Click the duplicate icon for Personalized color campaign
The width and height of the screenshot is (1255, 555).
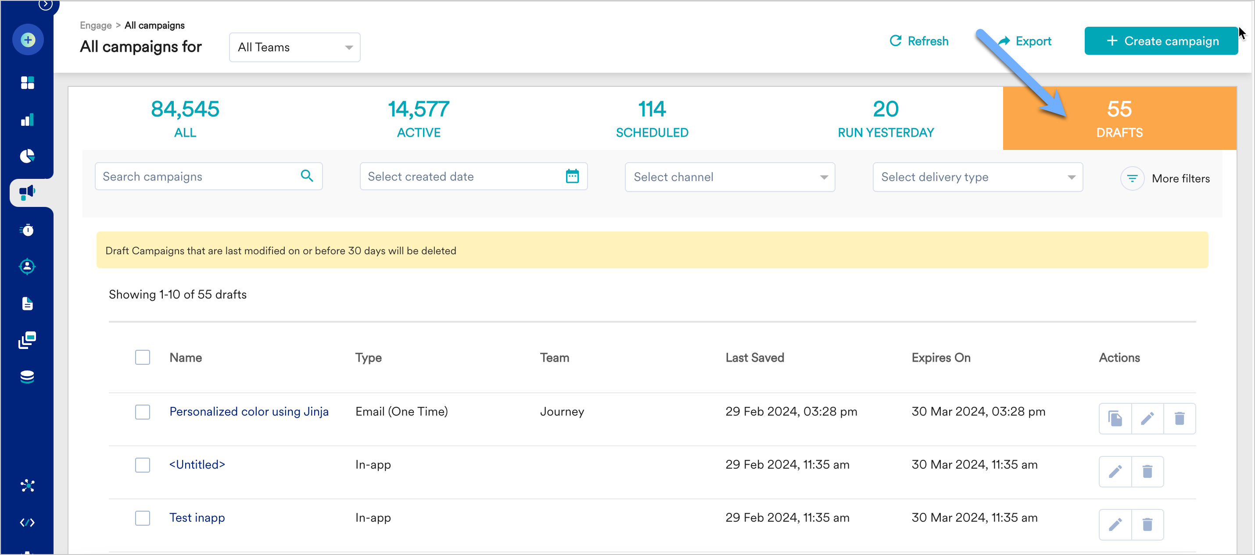point(1115,419)
